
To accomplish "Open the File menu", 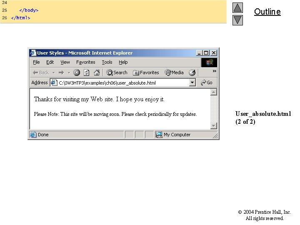I will [x=36, y=62].
